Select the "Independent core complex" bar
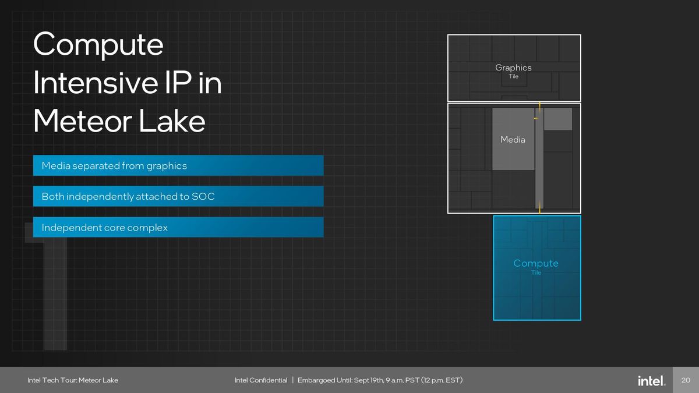 (178, 227)
